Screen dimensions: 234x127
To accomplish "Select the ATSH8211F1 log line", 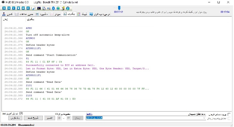I will (33, 75).
